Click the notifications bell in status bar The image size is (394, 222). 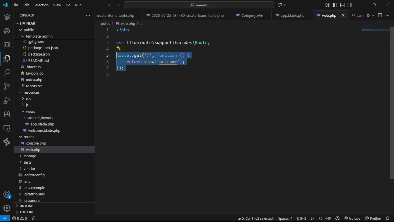pos(388,219)
